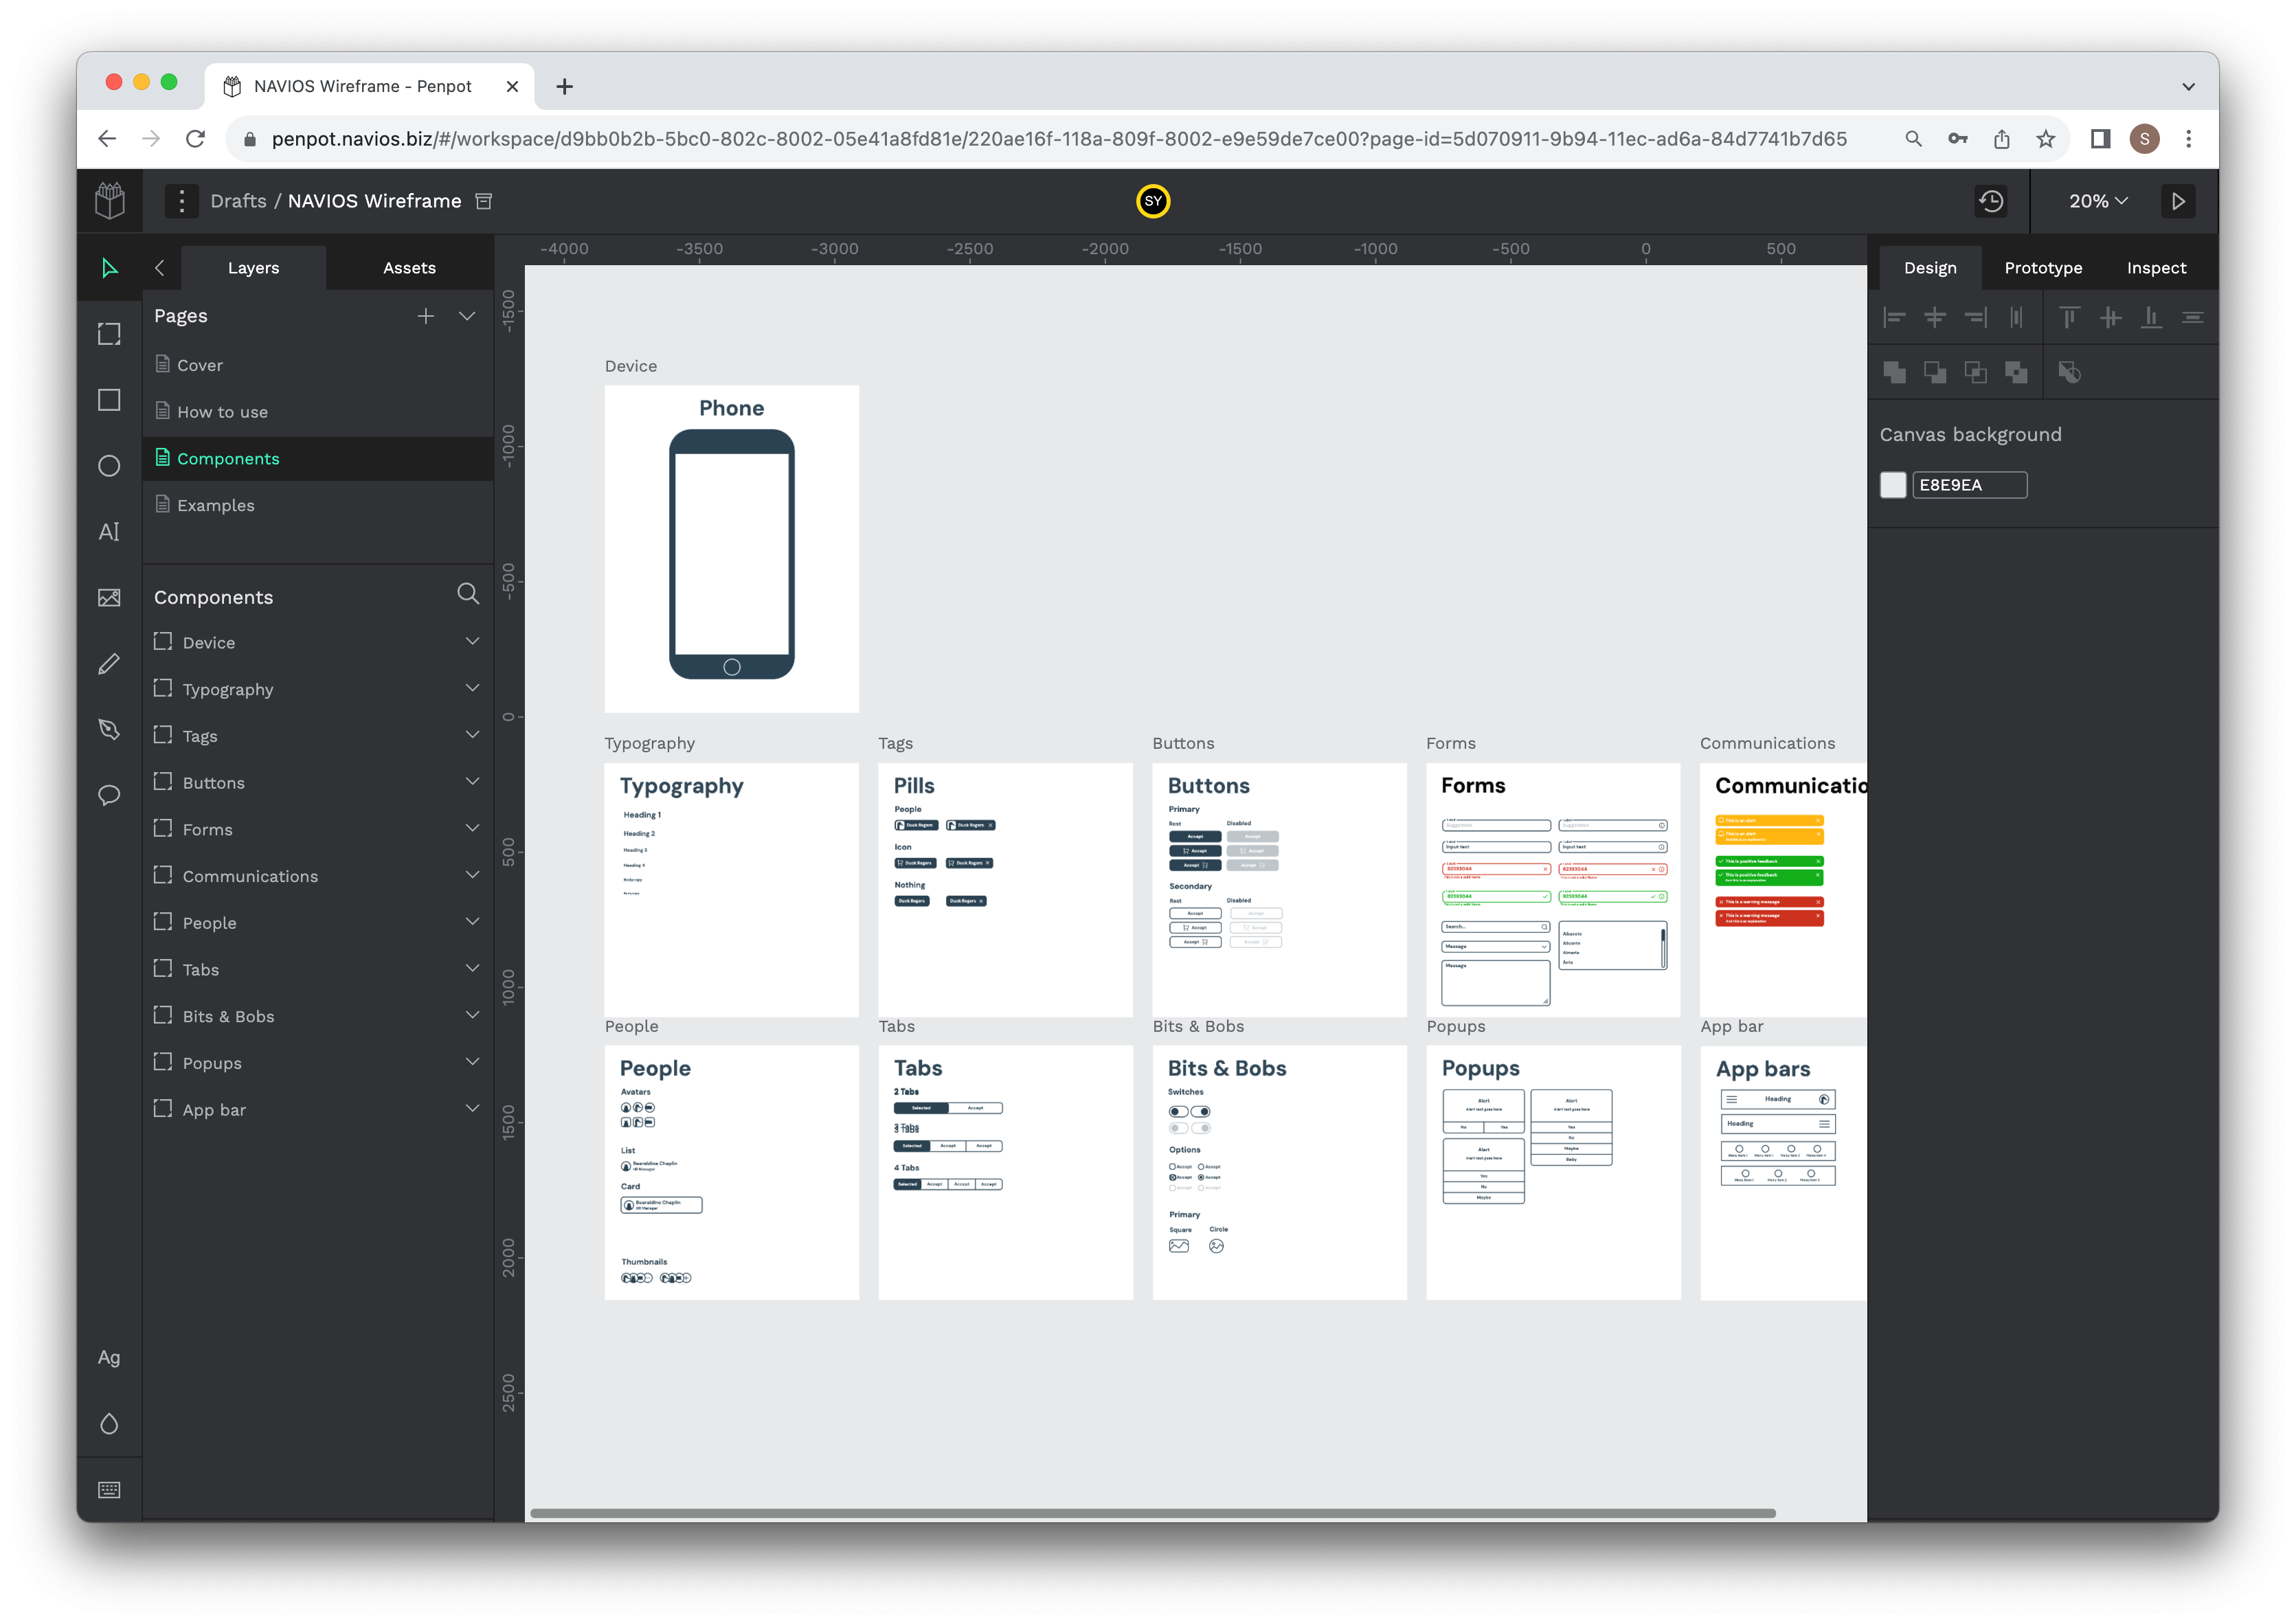Click the Prototype tab
The width and height of the screenshot is (2296, 1624).
click(2045, 267)
